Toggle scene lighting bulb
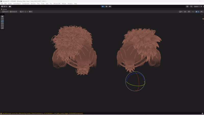Screen dimensions: 204x115 click(x=189, y=11)
